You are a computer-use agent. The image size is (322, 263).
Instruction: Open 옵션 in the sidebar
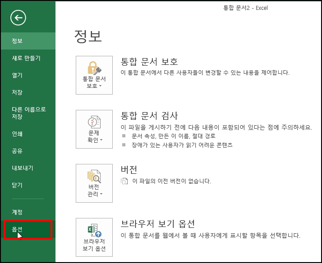coord(28,229)
